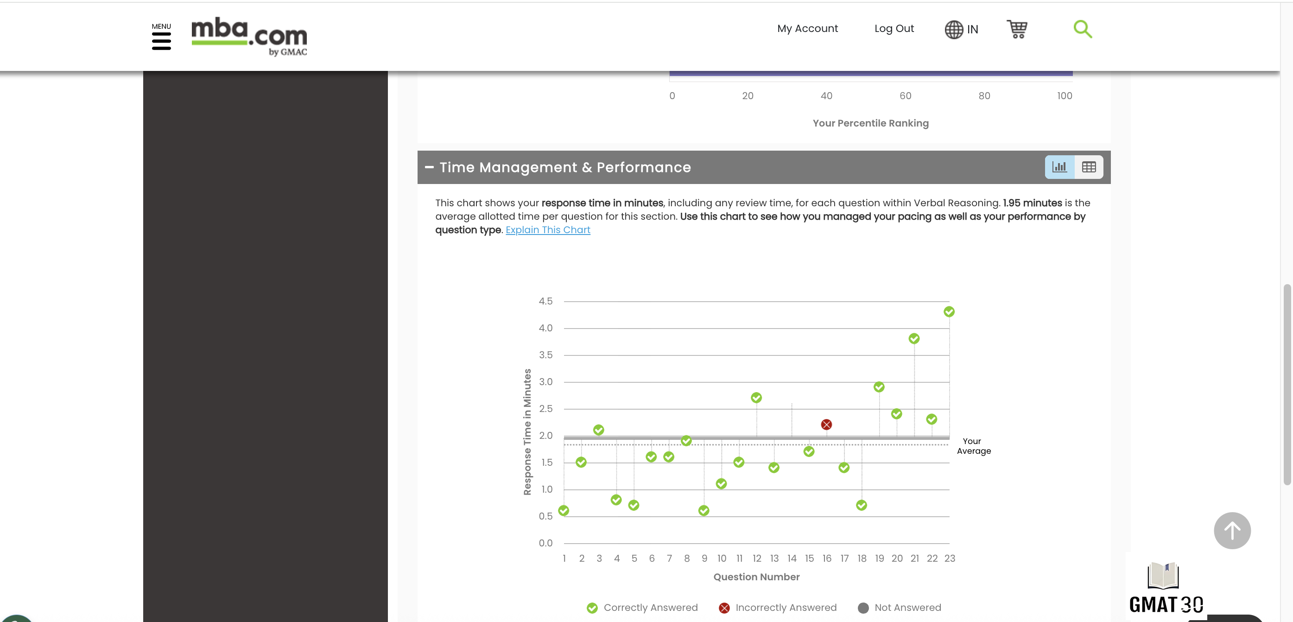Open Explain This Chart link
This screenshot has height=622, width=1293.
548,230
